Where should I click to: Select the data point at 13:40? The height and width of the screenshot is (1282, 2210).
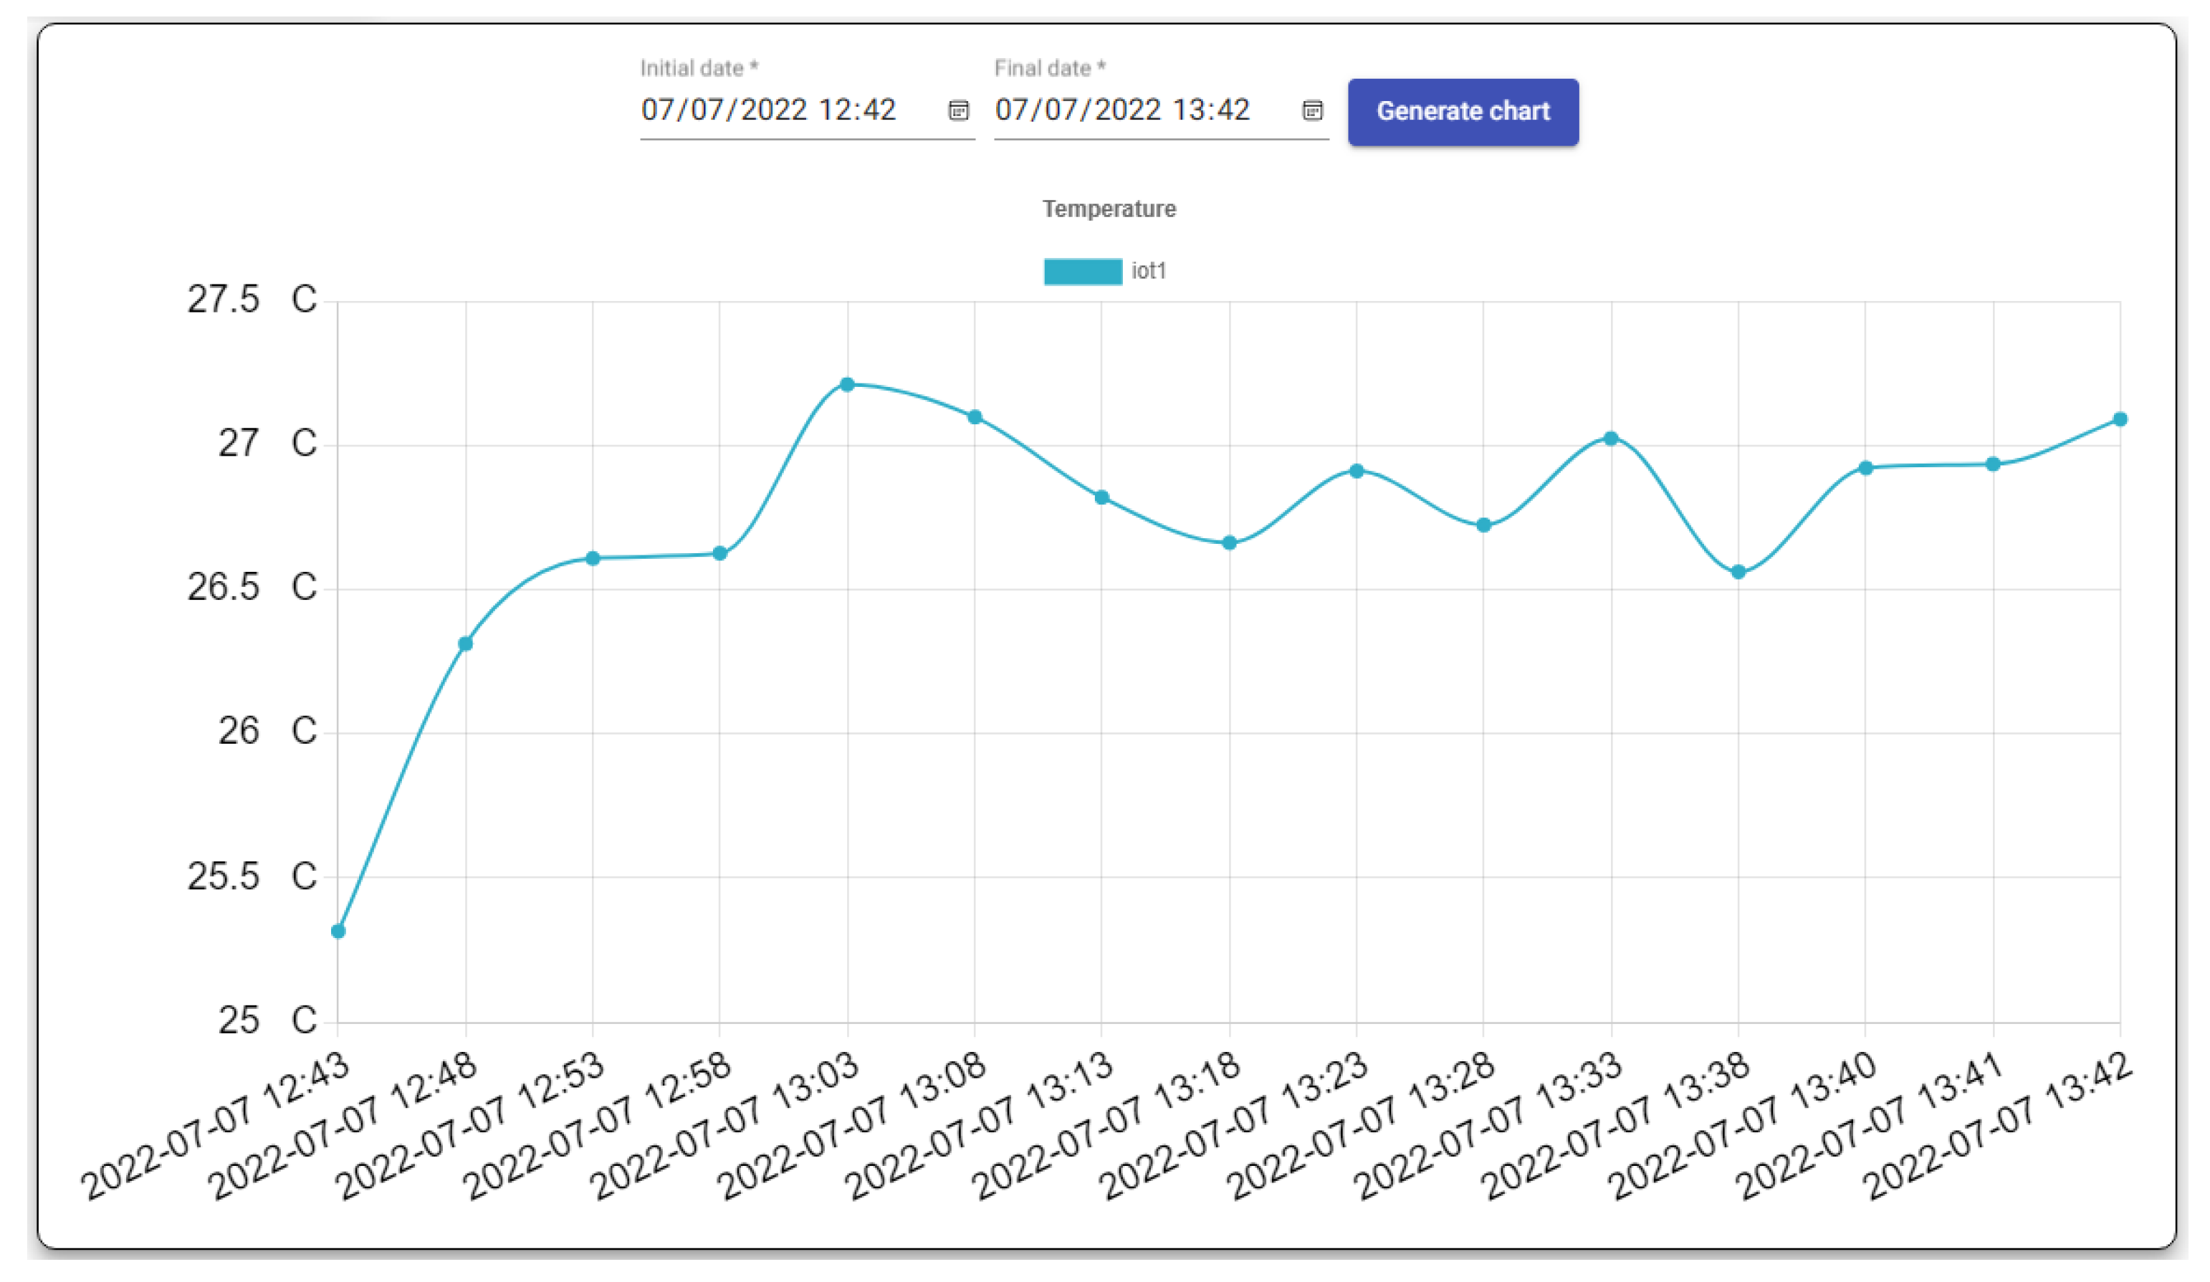click(x=1866, y=467)
